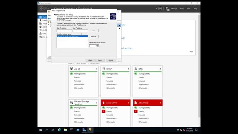
Task: Click the DHCP tile header icon
Action: click(104, 68)
